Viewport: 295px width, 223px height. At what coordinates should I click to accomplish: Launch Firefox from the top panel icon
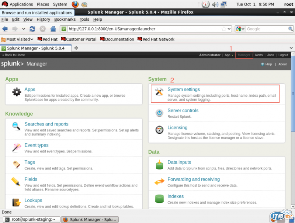point(75,4)
